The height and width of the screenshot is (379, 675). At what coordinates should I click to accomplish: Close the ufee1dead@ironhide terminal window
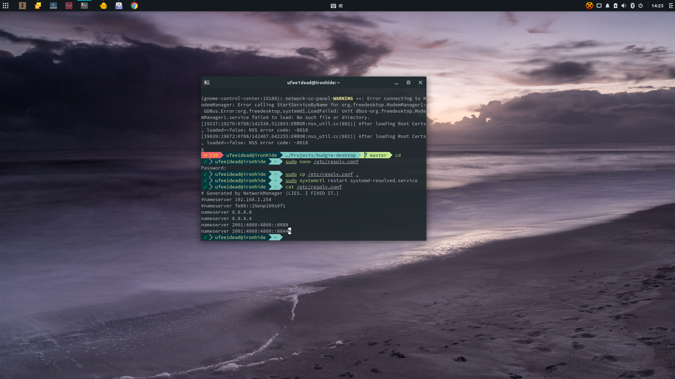pyautogui.click(x=420, y=82)
